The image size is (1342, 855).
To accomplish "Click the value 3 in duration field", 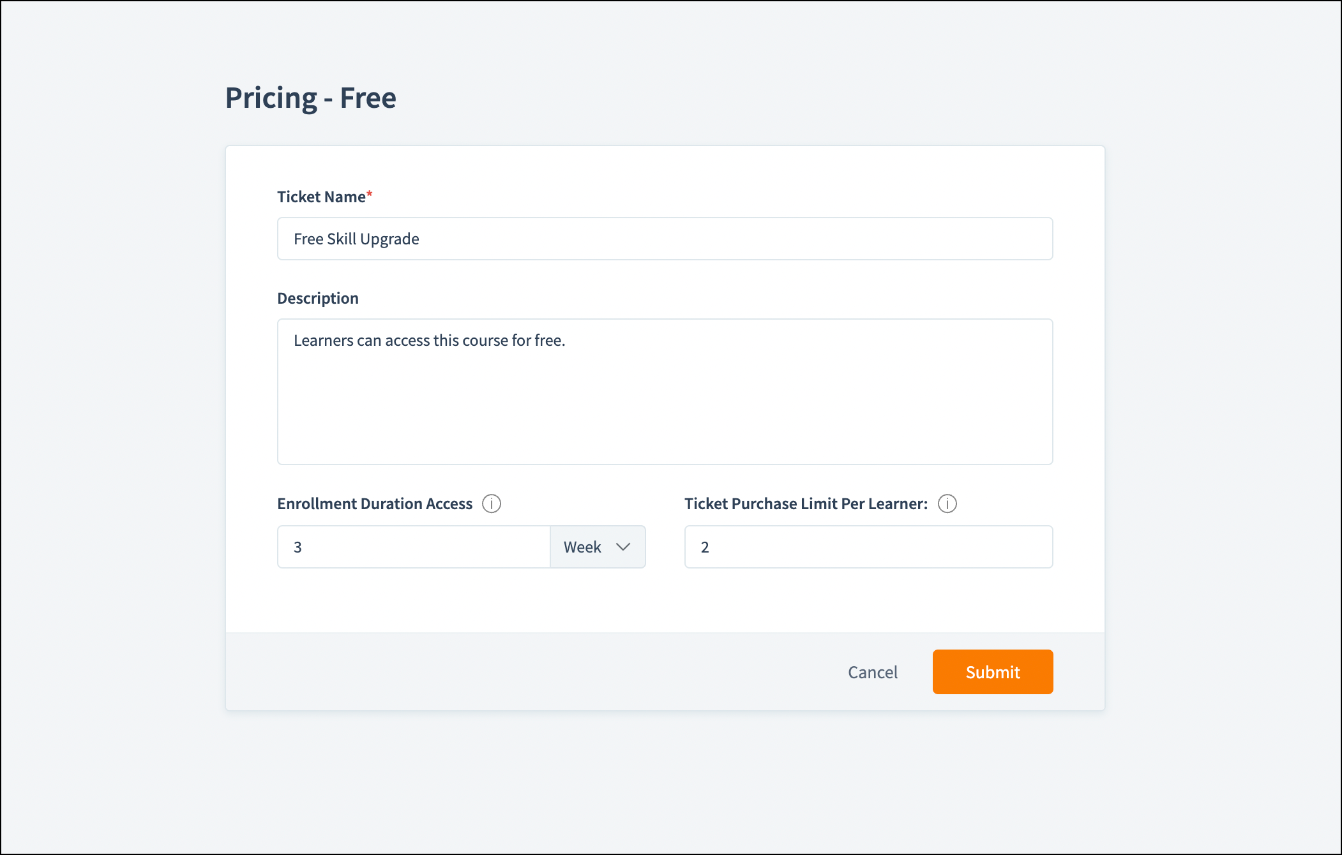I will pyautogui.click(x=298, y=547).
